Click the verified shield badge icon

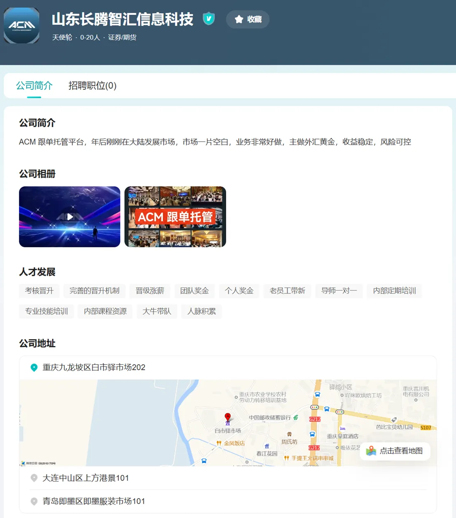coord(209,19)
